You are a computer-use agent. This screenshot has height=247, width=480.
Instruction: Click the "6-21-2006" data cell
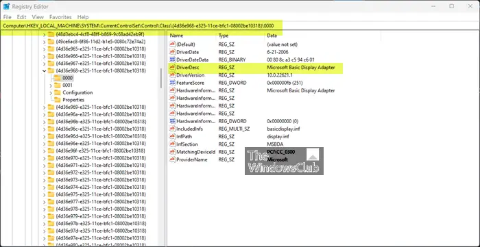pyautogui.click(x=277, y=52)
